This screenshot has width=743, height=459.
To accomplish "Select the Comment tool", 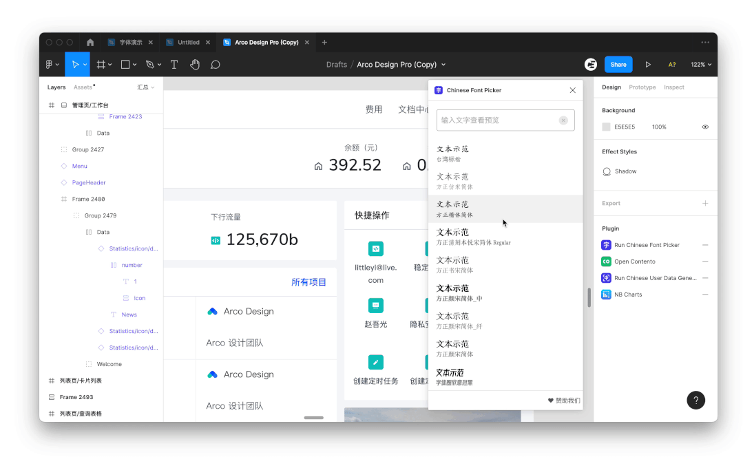I will pyautogui.click(x=216, y=64).
